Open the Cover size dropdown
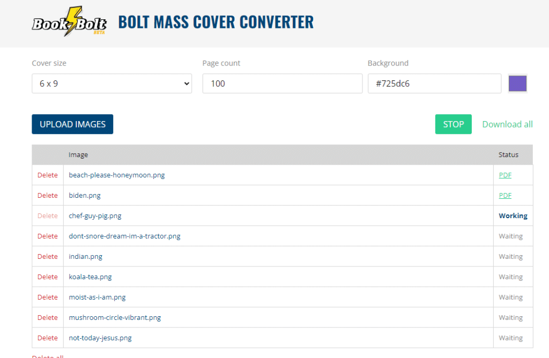 coord(112,84)
